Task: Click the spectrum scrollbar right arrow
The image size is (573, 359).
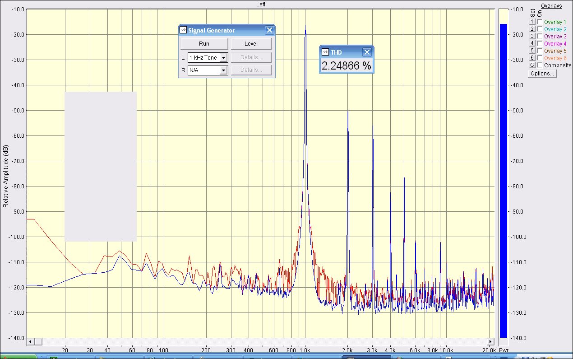Action: click(x=491, y=341)
